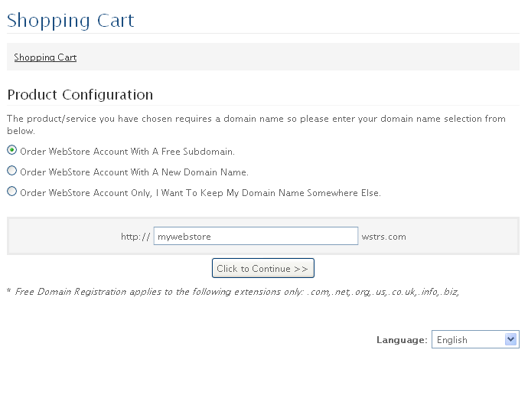Viewport: 528px width, 399px height.
Task: Click the asterisk footnote marker
Action: pyautogui.click(x=8, y=290)
